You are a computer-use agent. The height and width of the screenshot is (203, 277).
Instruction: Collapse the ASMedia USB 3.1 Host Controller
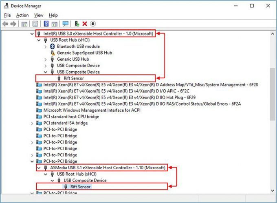point(39,168)
